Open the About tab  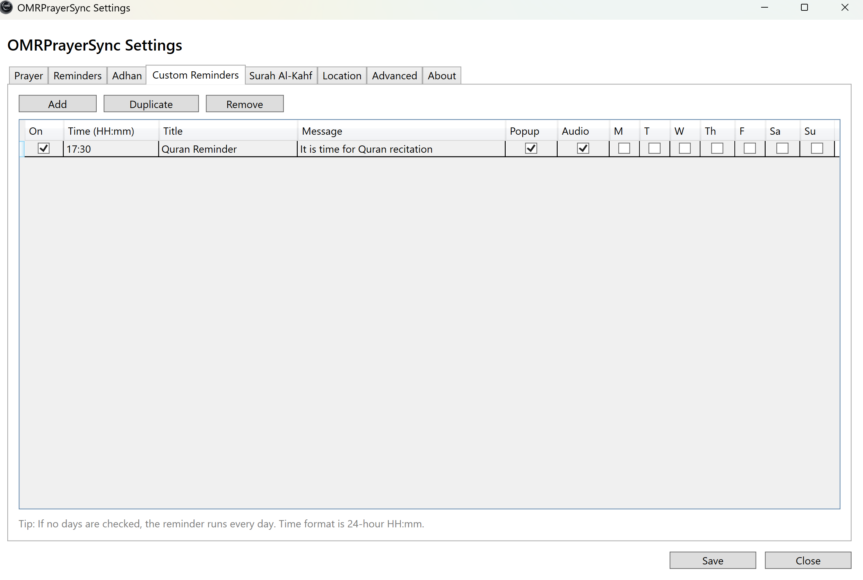[x=442, y=75]
